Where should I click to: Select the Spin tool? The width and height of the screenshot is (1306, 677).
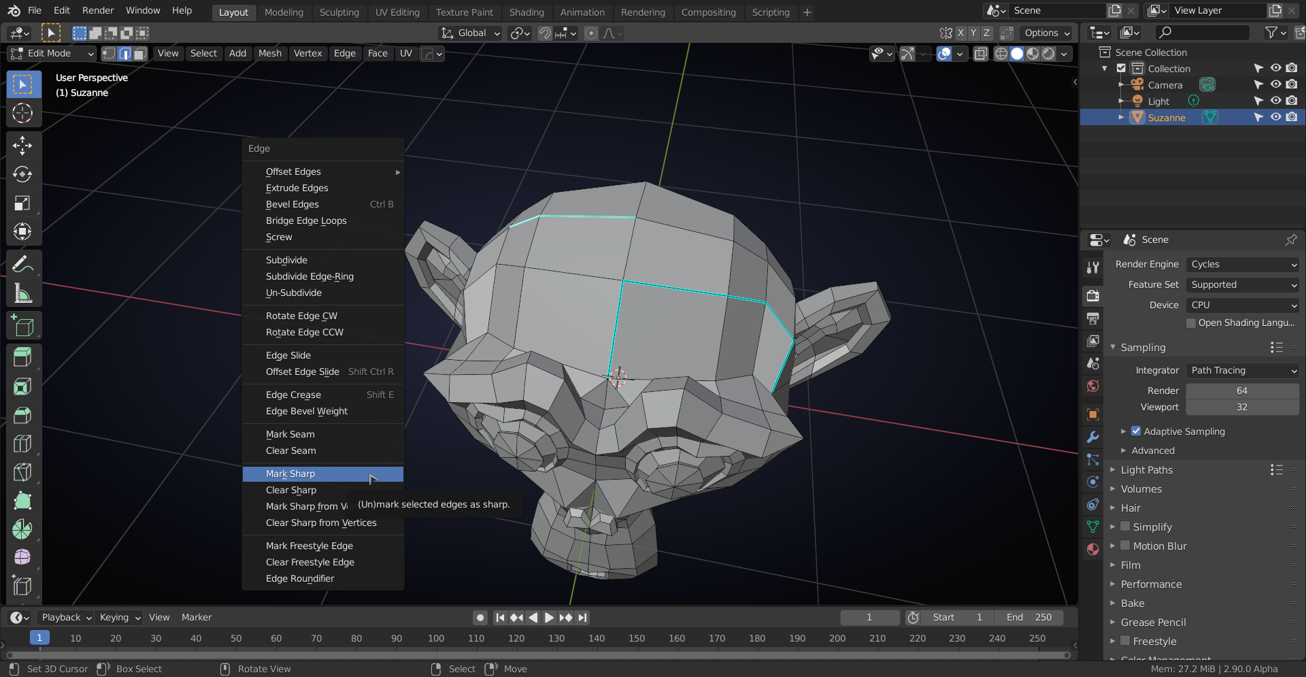(22, 529)
